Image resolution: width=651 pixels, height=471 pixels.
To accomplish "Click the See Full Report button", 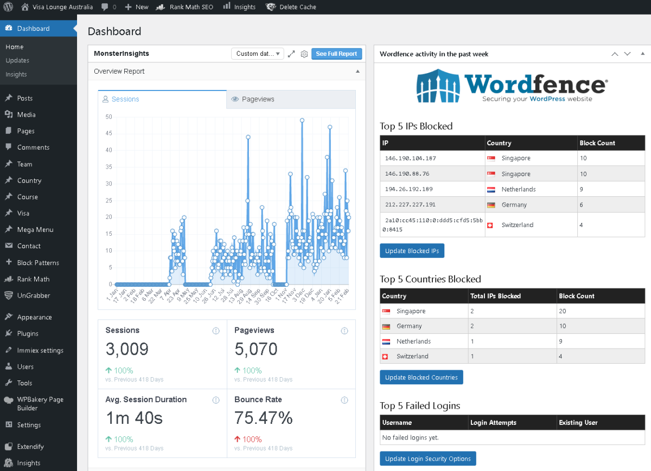I will point(336,54).
